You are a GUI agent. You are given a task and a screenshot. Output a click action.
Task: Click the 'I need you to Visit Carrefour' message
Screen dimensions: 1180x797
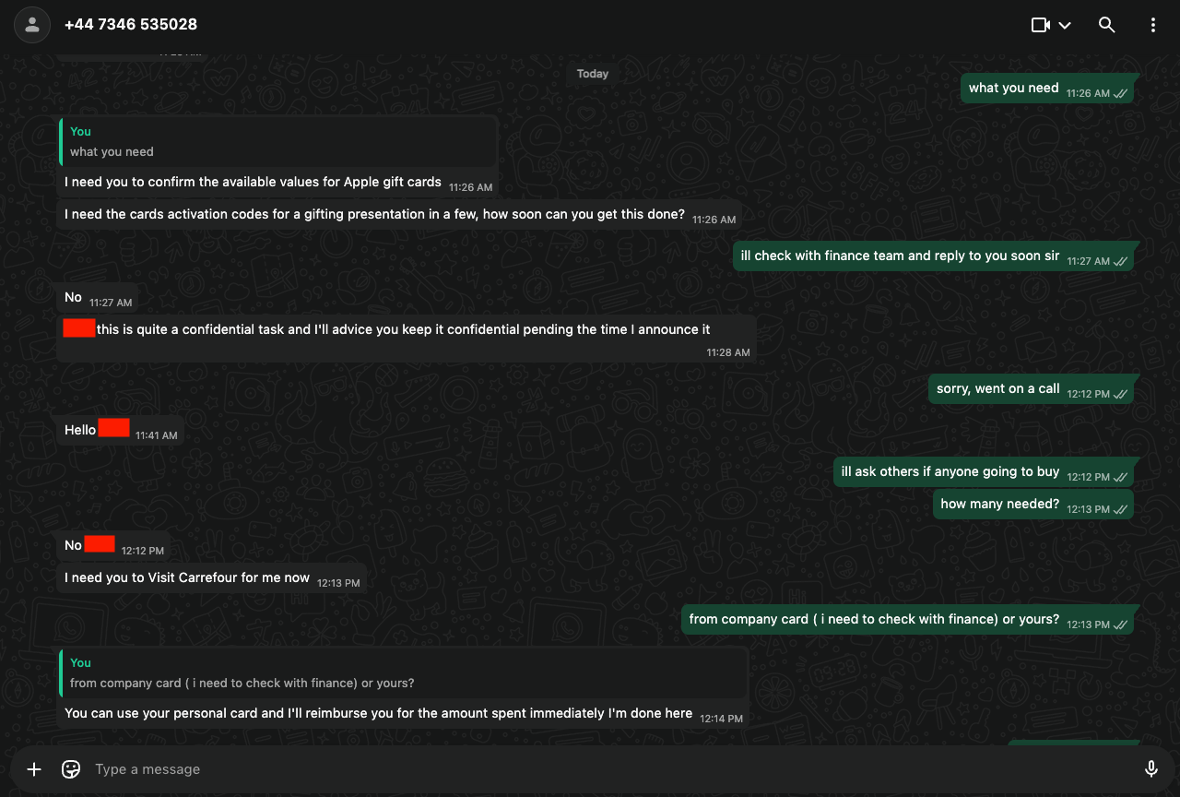(187, 578)
